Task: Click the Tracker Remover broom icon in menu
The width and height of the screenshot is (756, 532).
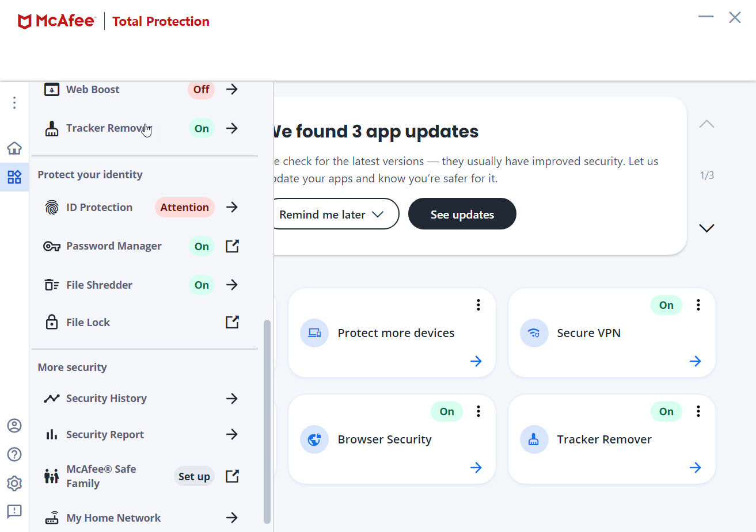Action: (52, 129)
